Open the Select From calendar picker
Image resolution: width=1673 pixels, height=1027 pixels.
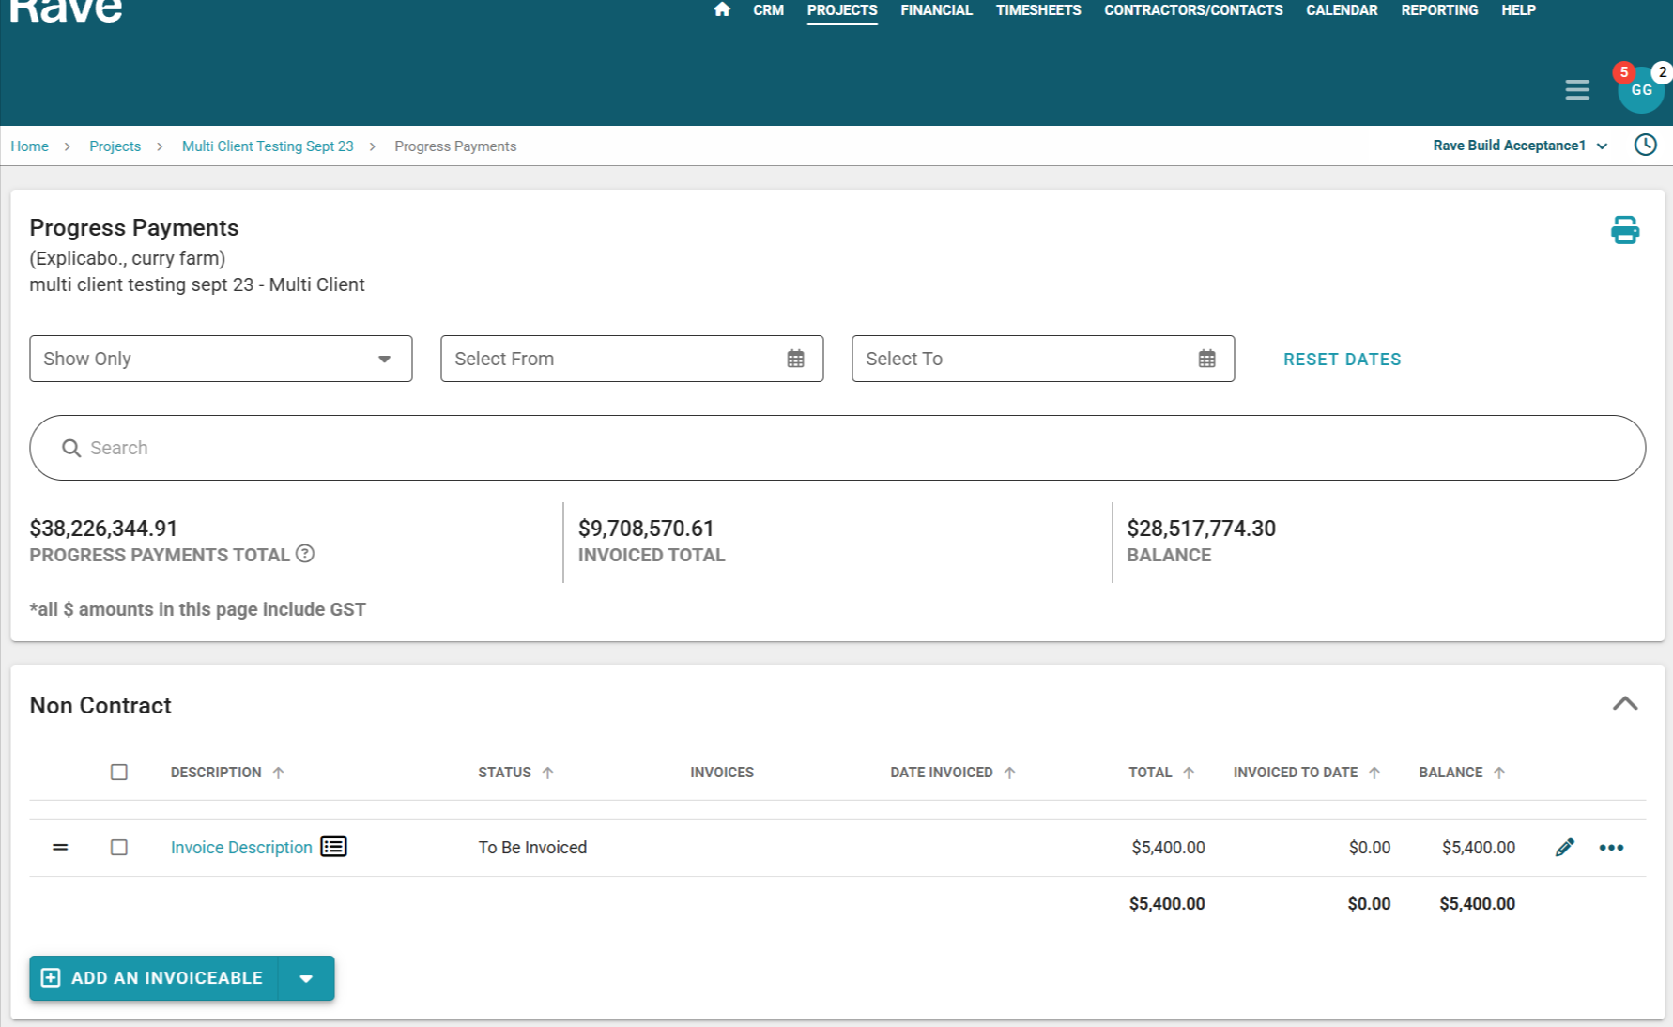(795, 359)
